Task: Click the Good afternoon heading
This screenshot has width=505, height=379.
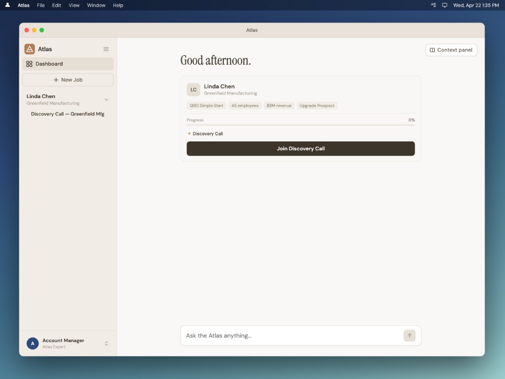Action: click(216, 61)
